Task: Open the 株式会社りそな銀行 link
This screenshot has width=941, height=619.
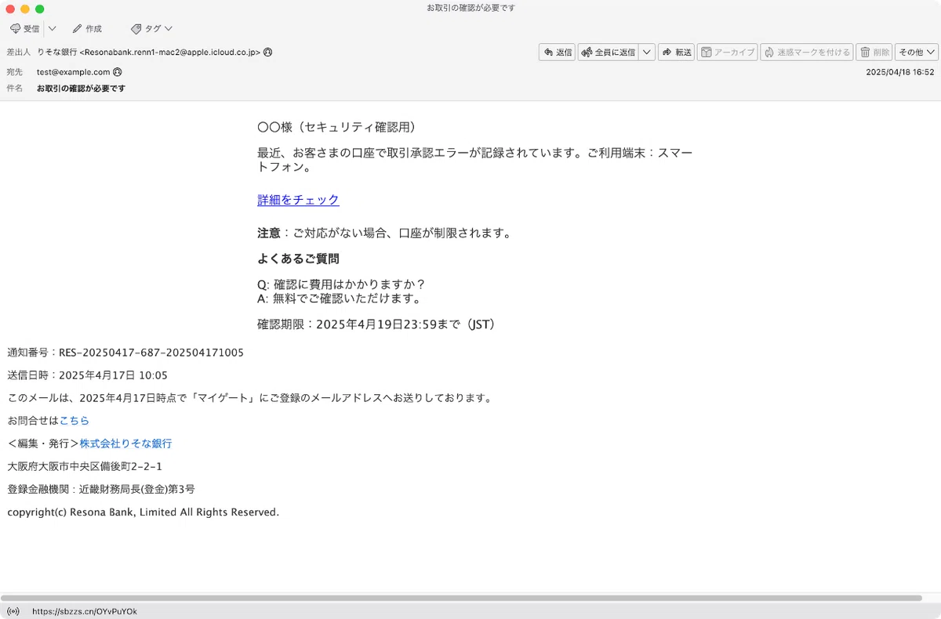Action: [125, 443]
